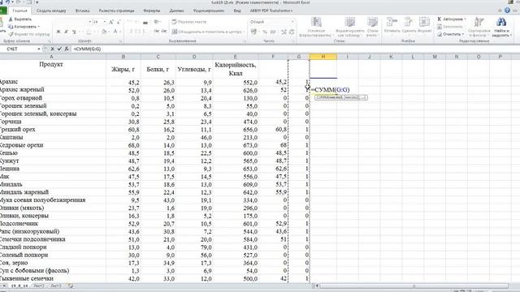Open Conditional Formatting (Условное форматирование)
The image size is (520, 292).
pyautogui.click(x=316, y=27)
